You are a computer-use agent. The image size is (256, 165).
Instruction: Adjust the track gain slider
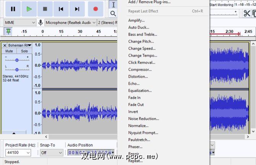(x=17, y=60)
